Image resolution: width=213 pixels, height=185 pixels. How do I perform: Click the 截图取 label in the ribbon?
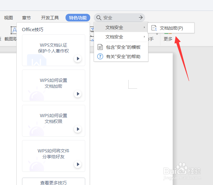pos(11,39)
